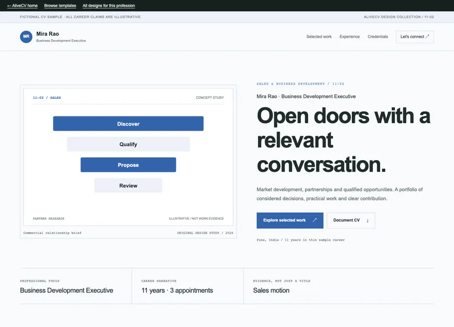
Task: Click Explore selected work button
Action: coord(290,220)
